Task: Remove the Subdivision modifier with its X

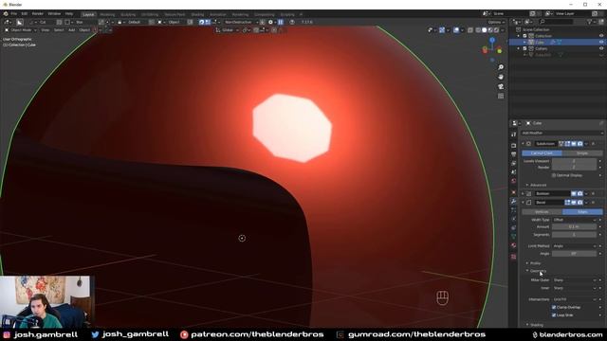Action: click(593, 144)
